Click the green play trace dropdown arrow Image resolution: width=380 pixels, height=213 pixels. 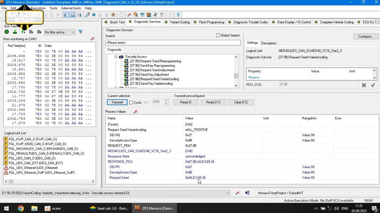[x=25, y=32]
